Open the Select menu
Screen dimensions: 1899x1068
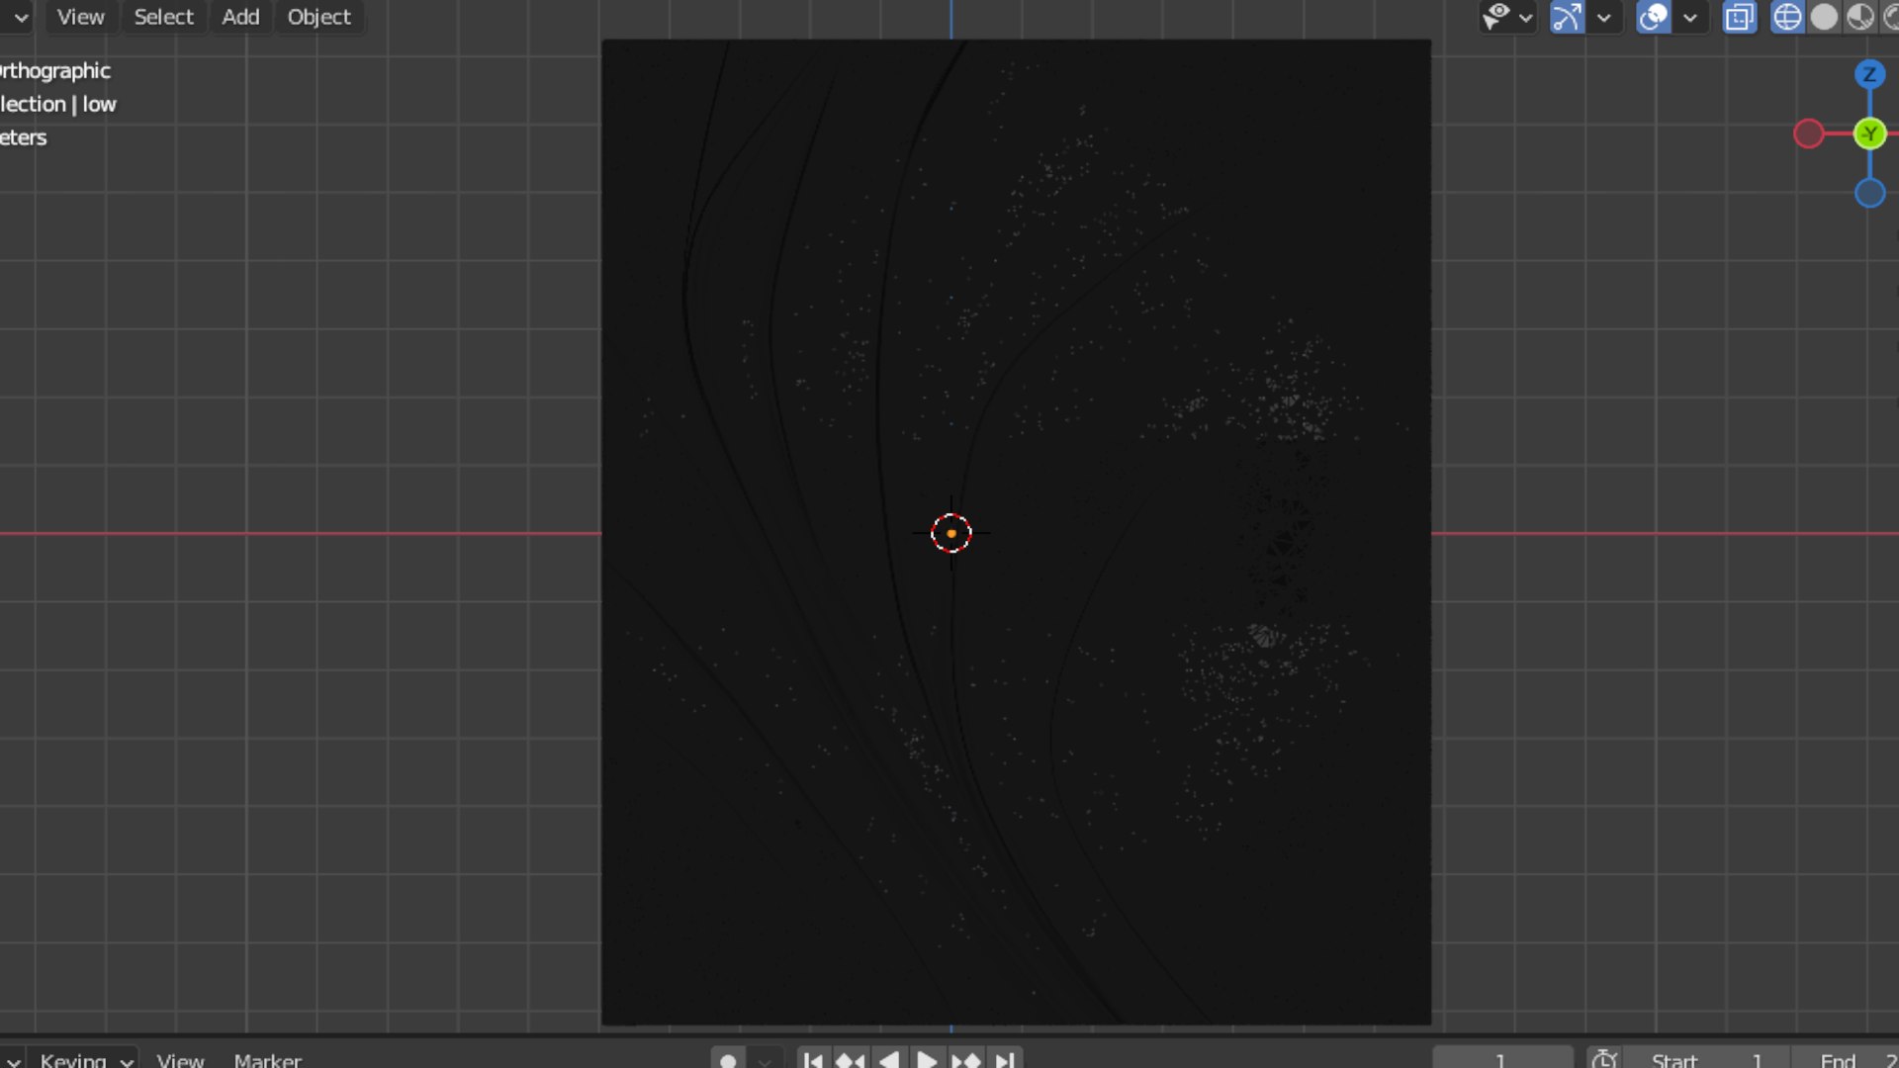(x=163, y=17)
